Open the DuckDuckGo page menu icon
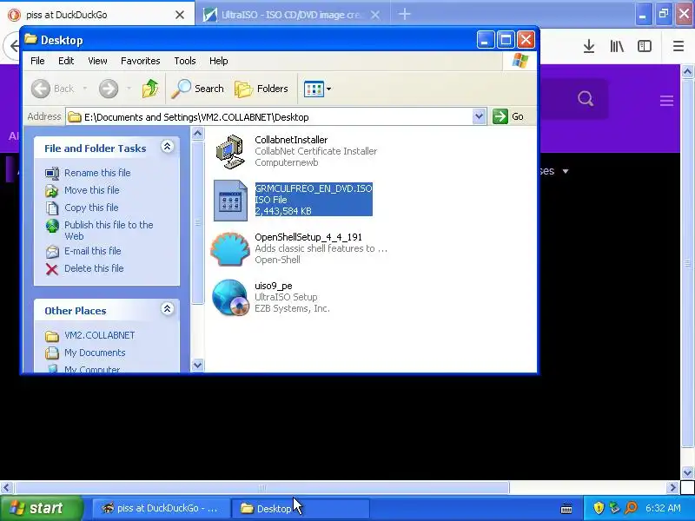The image size is (695, 521). tap(666, 100)
